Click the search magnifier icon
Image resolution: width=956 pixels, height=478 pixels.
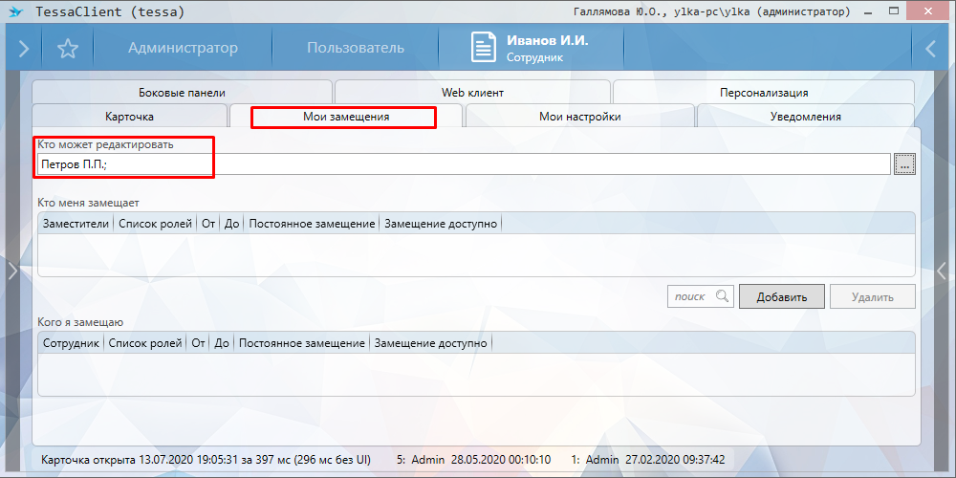722,296
